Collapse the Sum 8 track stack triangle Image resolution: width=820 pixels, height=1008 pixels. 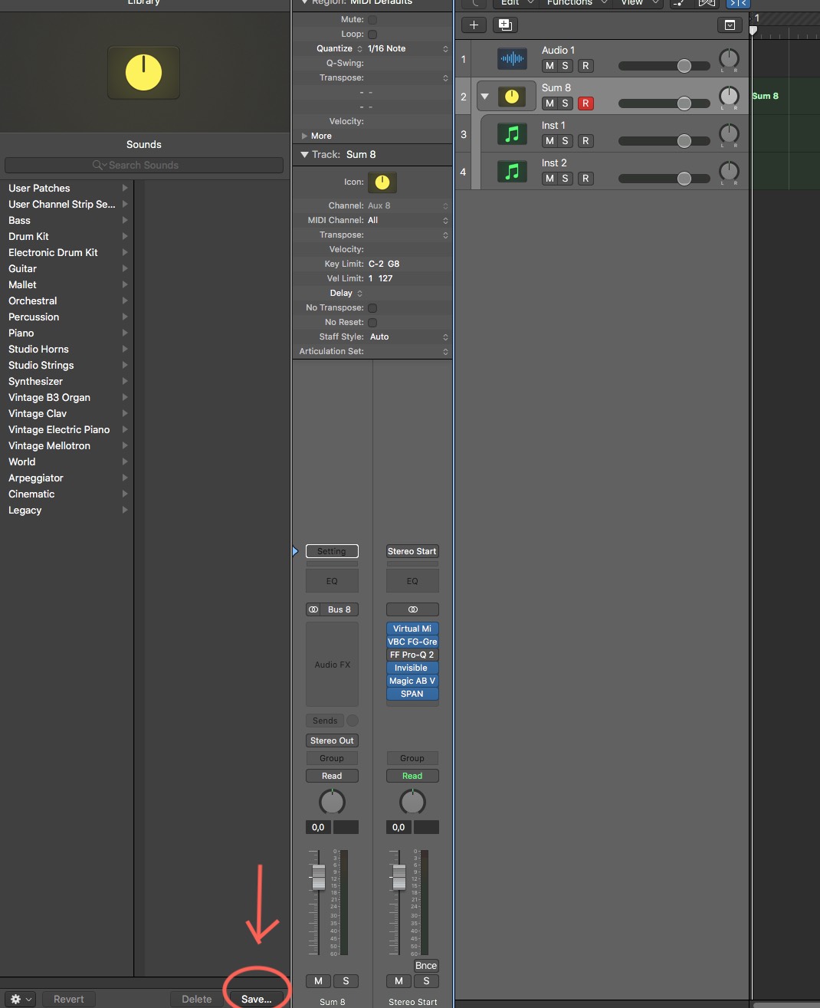484,97
